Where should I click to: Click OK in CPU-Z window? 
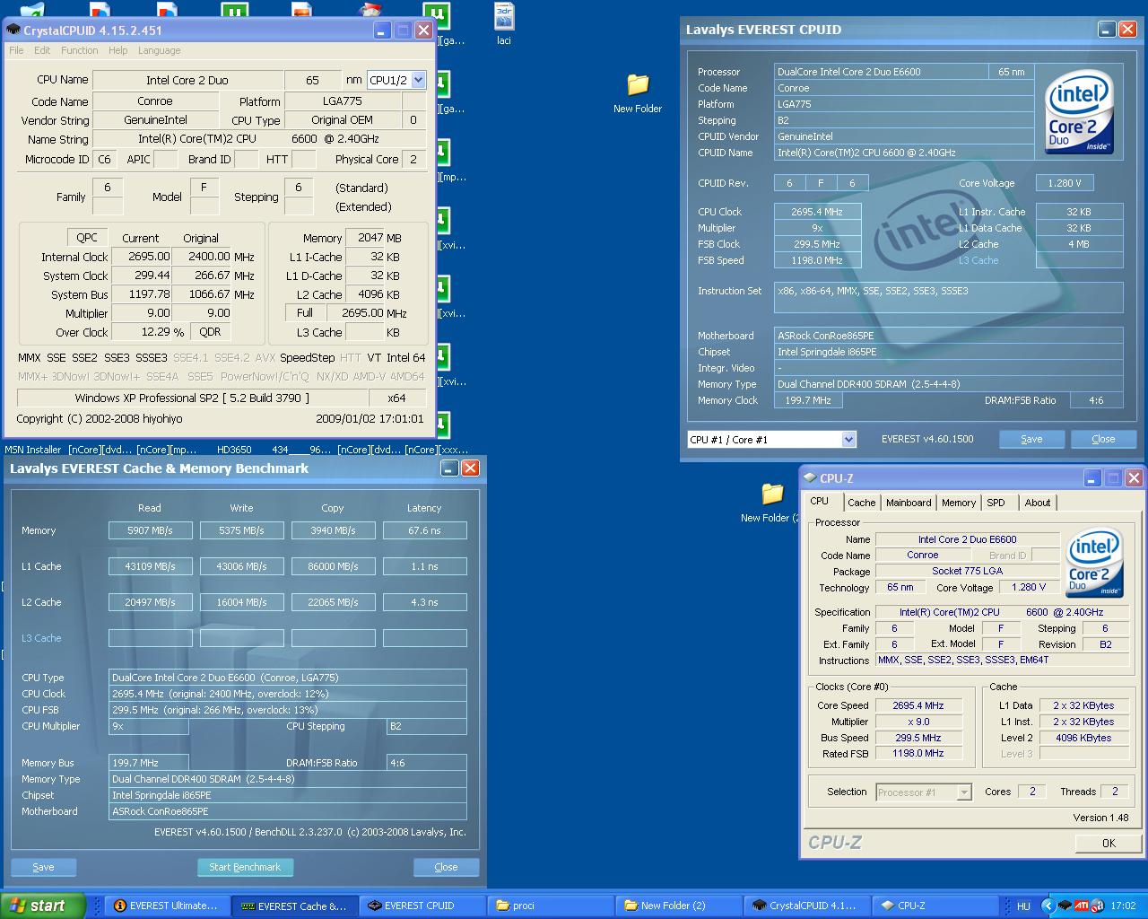pyautogui.click(x=1109, y=843)
